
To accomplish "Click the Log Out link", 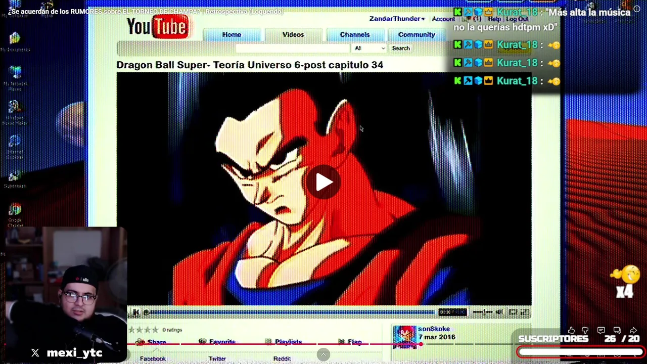I will pos(517,19).
